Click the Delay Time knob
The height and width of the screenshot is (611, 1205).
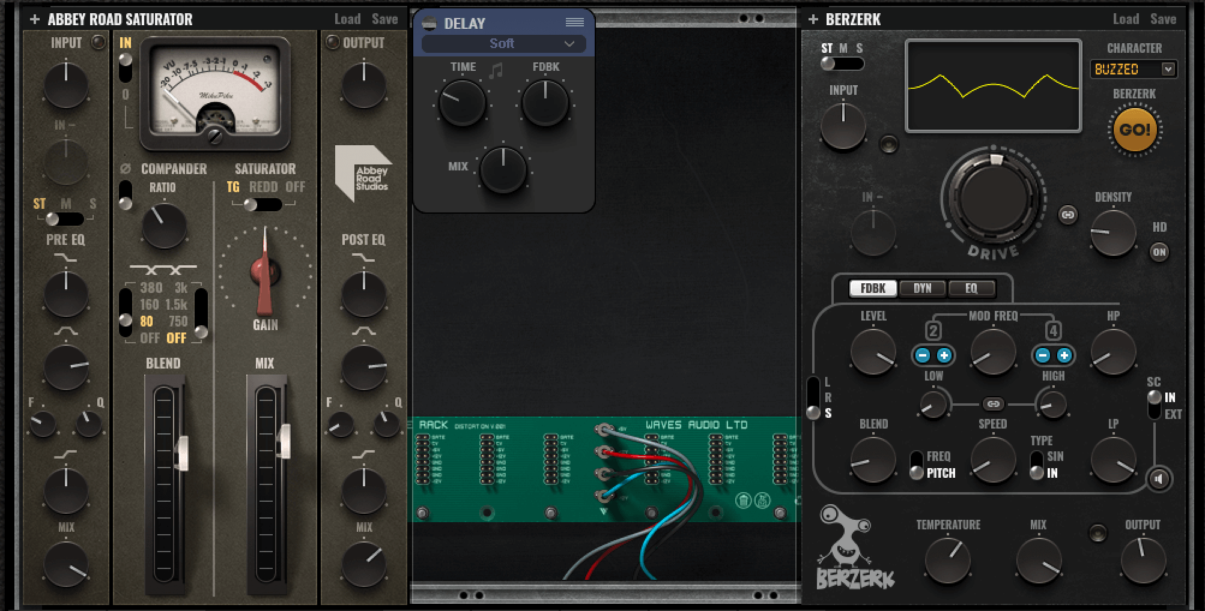pyautogui.click(x=462, y=103)
